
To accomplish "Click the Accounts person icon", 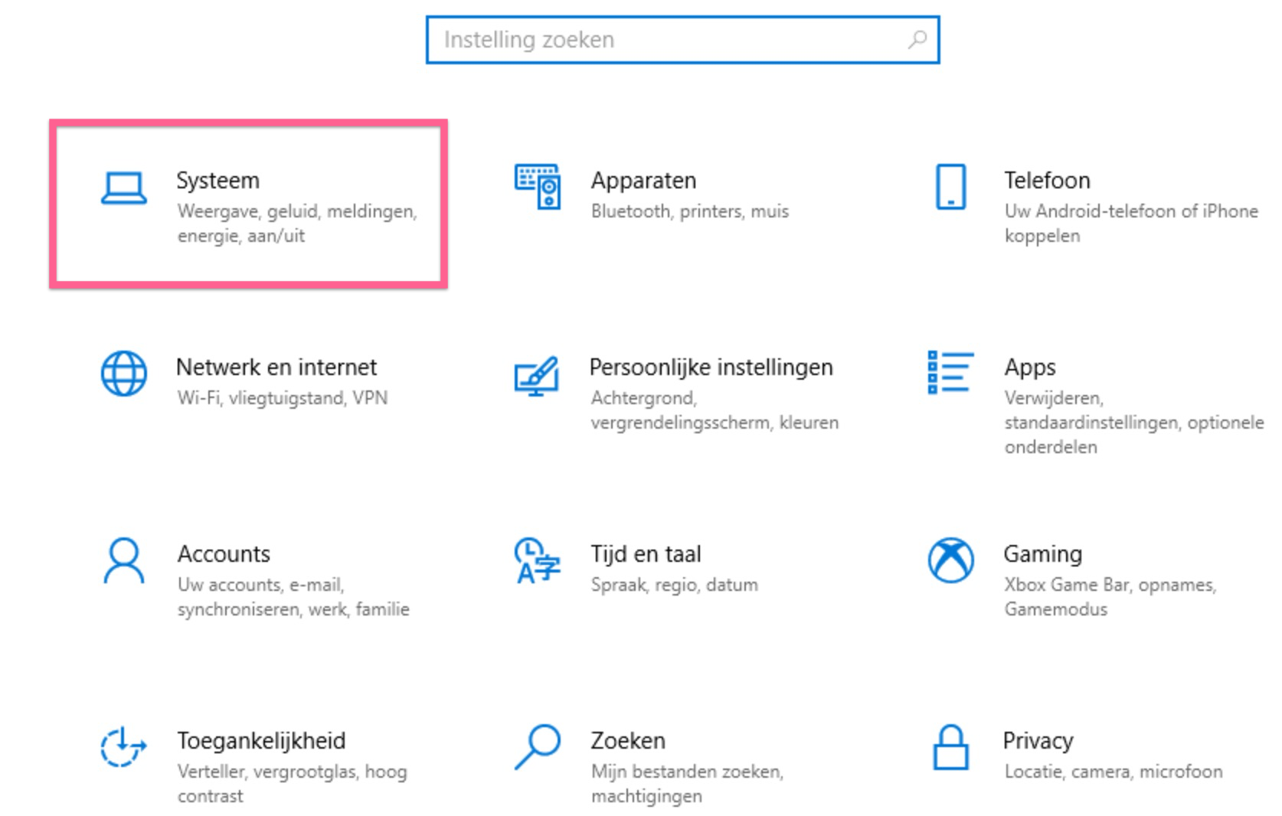I will coord(123,560).
